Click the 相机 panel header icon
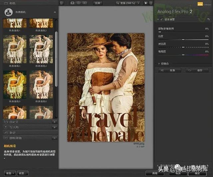Screen dimensions: 213x177 coord(6,3)
